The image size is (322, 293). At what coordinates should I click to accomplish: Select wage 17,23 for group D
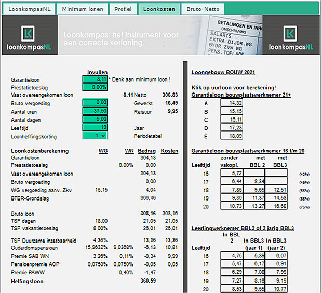coord(232,127)
